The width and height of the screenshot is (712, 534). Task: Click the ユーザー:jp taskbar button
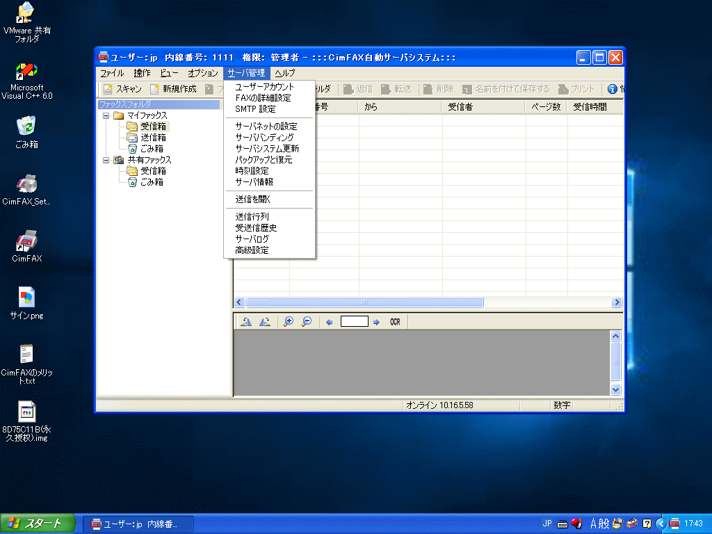click(x=138, y=524)
